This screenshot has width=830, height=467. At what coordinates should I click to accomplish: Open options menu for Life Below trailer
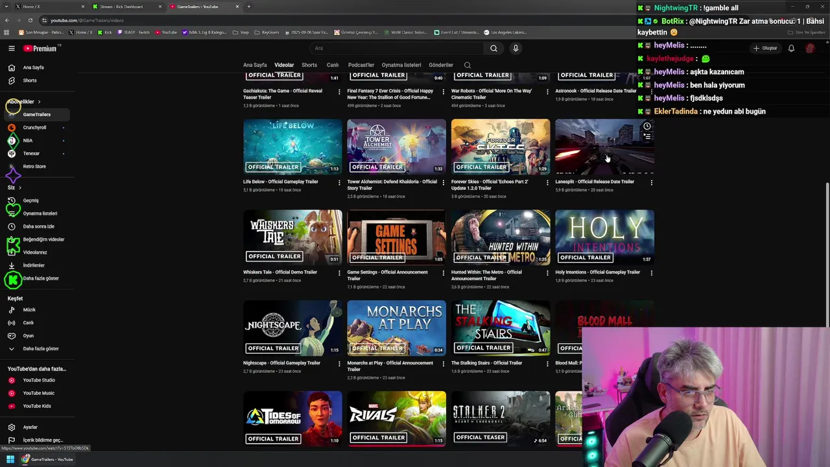pos(339,182)
